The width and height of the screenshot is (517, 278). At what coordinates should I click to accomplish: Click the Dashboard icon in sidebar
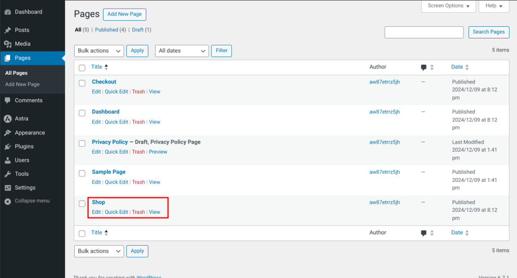point(8,12)
